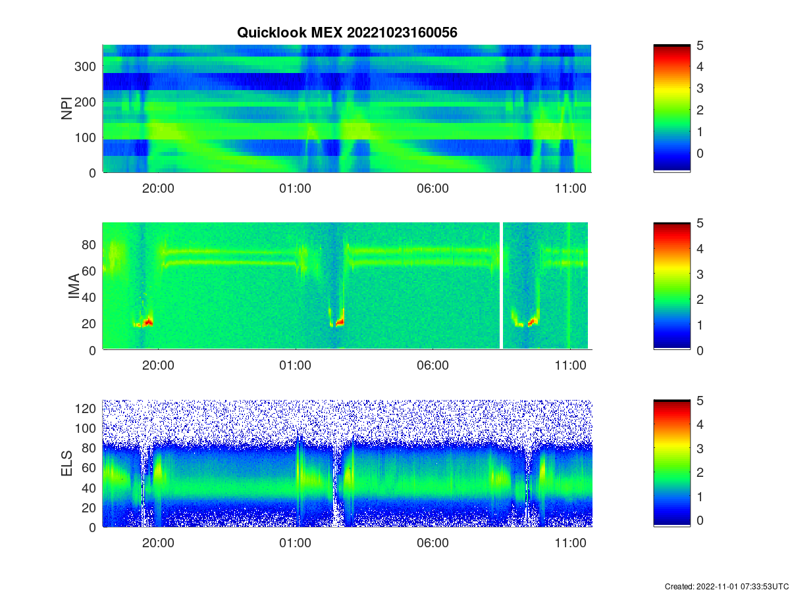The image size is (790, 592).
Task: Click the IMA panel color scale bar
Action: pos(671,286)
